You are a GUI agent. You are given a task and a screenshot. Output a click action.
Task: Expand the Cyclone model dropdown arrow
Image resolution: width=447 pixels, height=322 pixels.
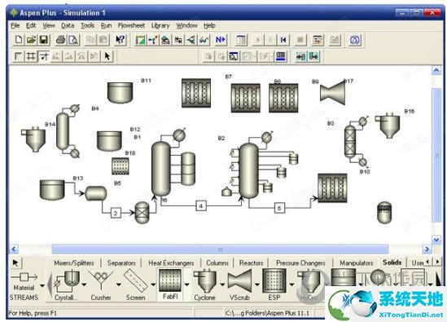[x=222, y=285]
